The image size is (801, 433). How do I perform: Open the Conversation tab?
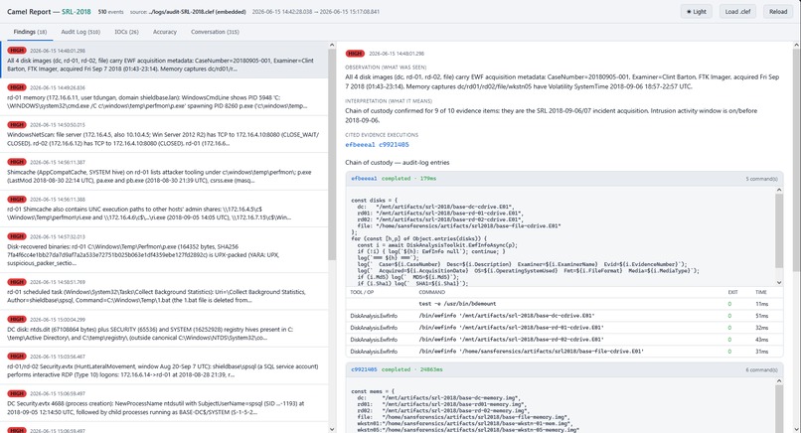pos(215,32)
